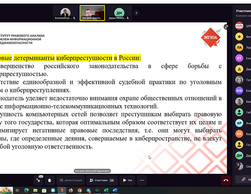Open Chrome from the Windows taskbar

(79, 191)
